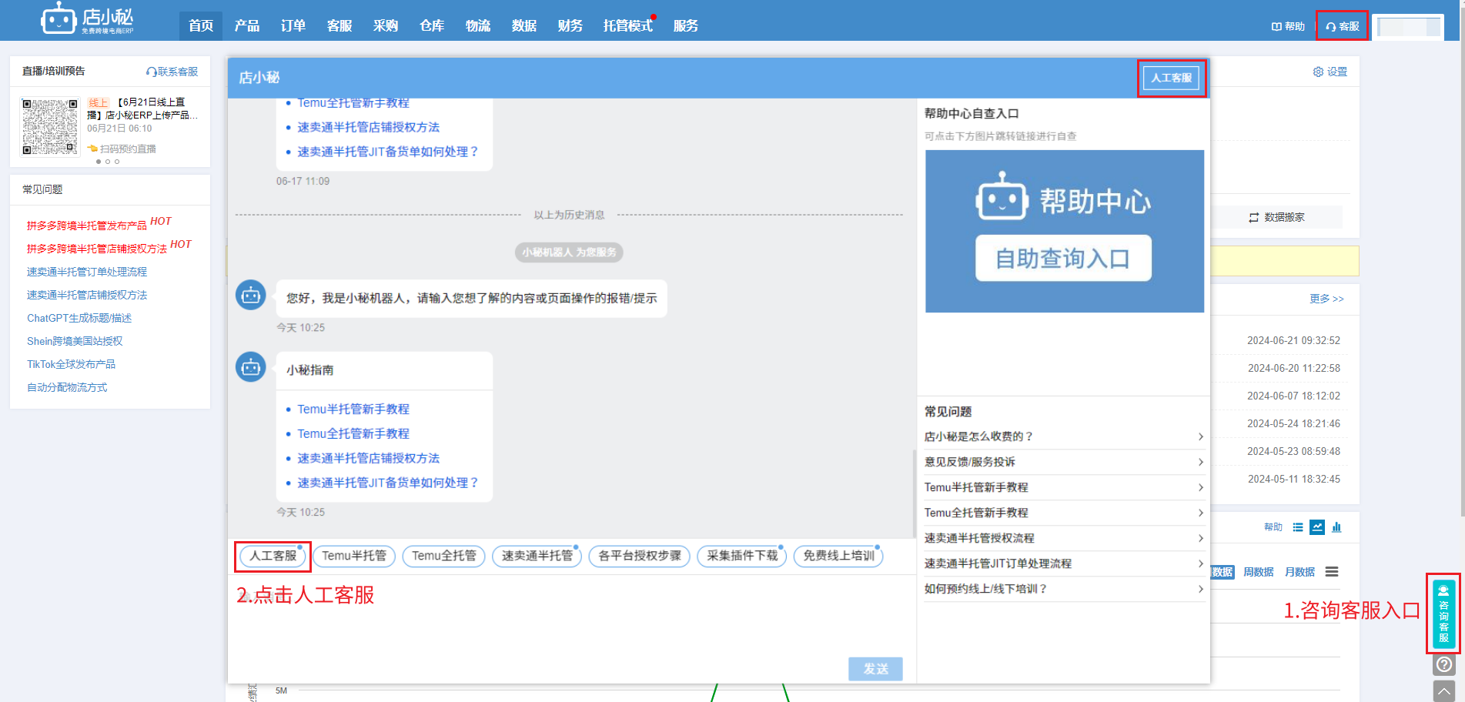Click the 速卖通半托管 quick reply chip
1465x702 pixels.
(x=537, y=556)
